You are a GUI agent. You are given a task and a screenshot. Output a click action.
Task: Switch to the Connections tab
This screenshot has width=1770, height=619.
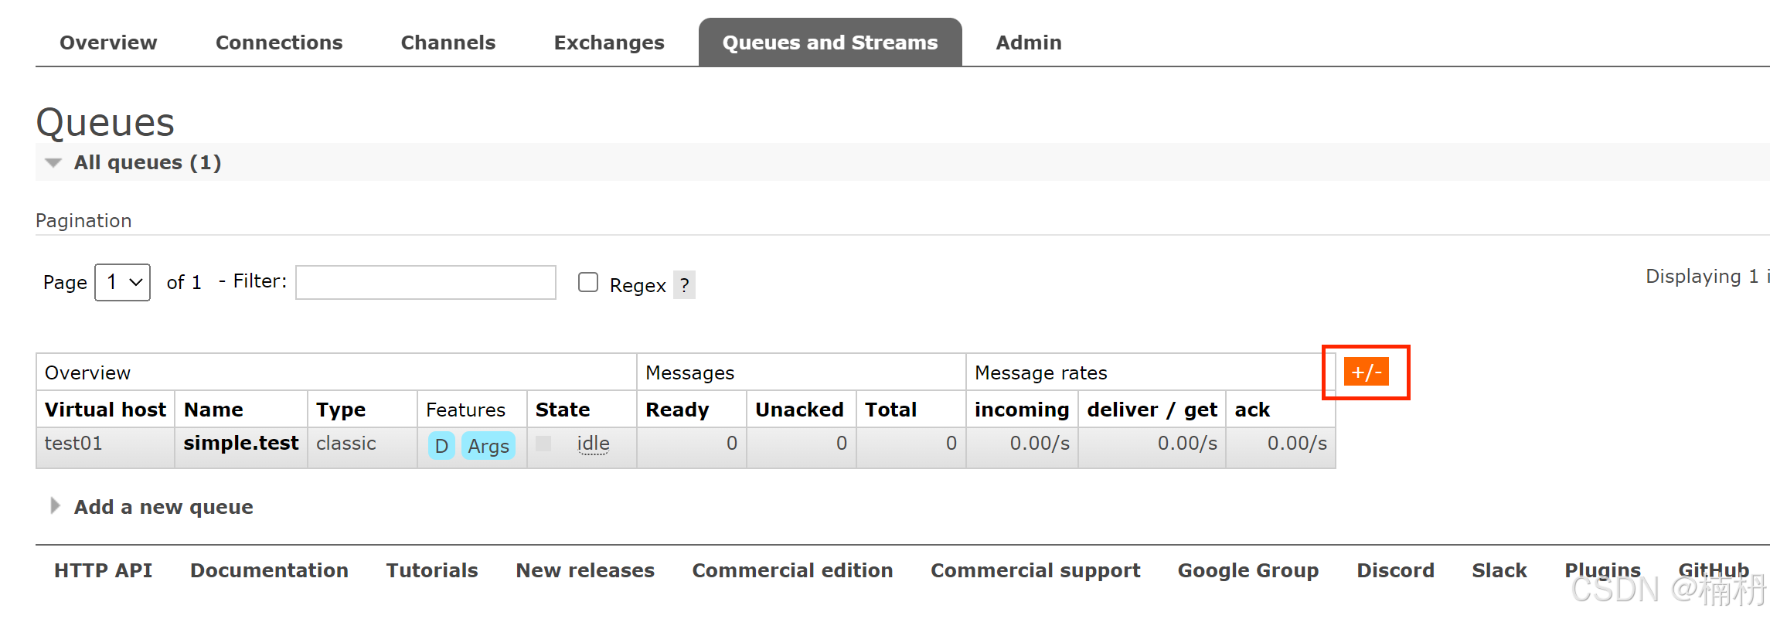[x=279, y=43]
